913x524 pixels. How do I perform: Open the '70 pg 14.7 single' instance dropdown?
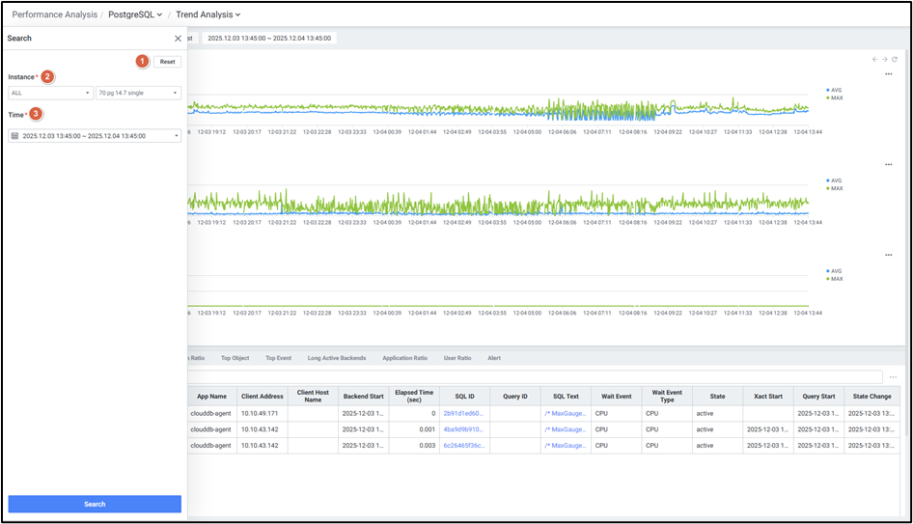138,94
